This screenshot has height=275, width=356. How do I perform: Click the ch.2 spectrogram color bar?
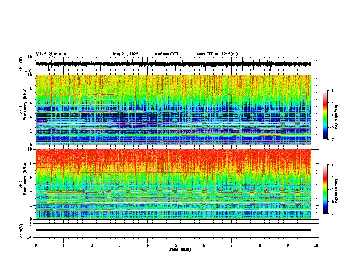[x=325, y=189]
